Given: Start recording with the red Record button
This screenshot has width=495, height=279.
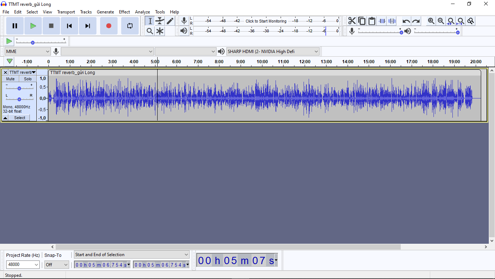Looking at the screenshot, I should [108, 26].
